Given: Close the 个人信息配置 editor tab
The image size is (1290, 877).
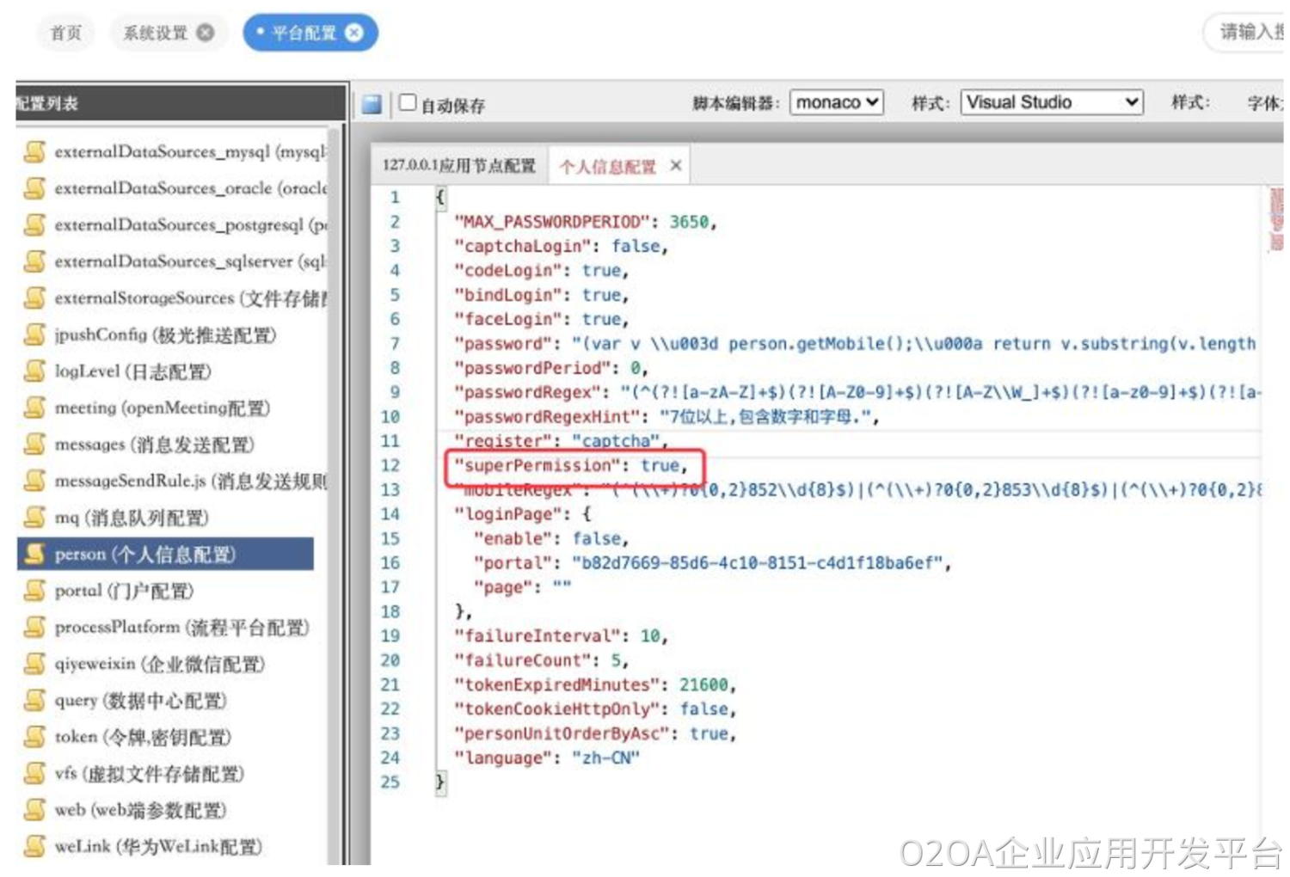Looking at the screenshot, I should pyautogui.click(x=676, y=165).
